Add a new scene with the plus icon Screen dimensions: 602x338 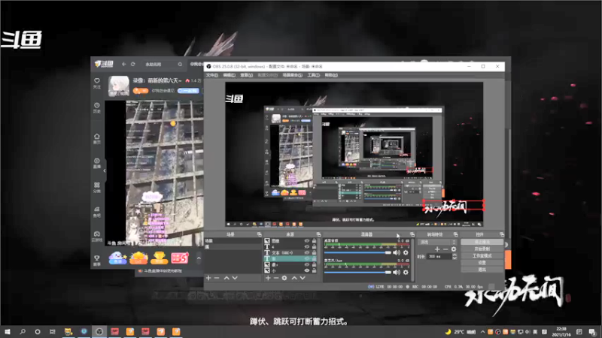click(x=208, y=278)
